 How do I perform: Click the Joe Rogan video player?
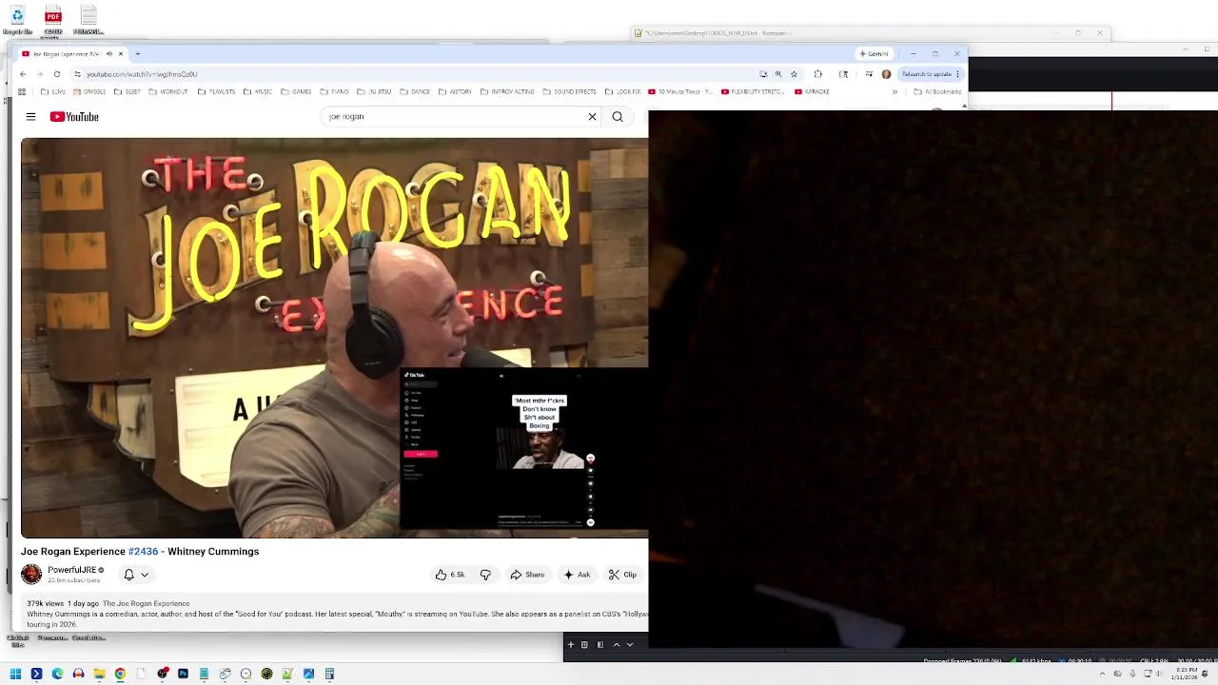coord(334,338)
